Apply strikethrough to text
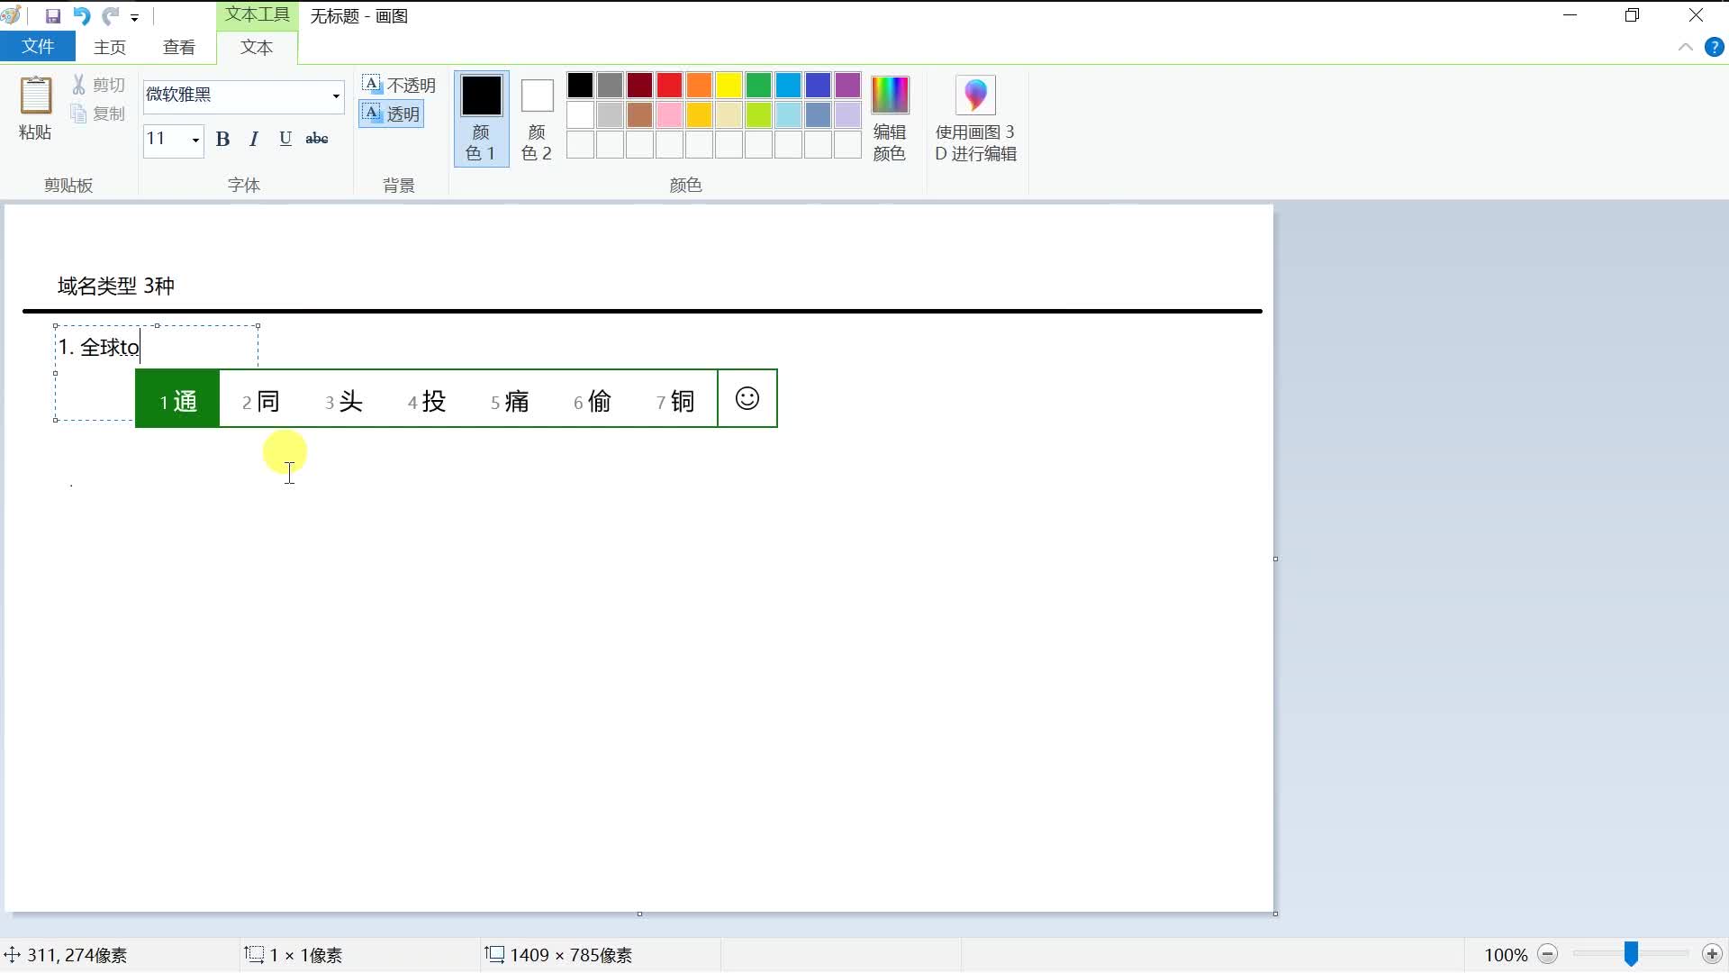This screenshot has height=973, width=1729. [x=317, y=139]
